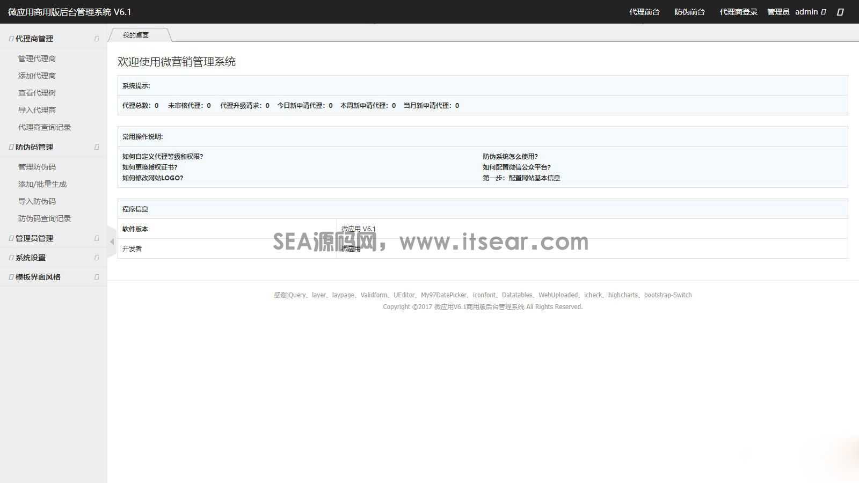Click the 模板界面风格 header left icon

click(x=11, y=277)
